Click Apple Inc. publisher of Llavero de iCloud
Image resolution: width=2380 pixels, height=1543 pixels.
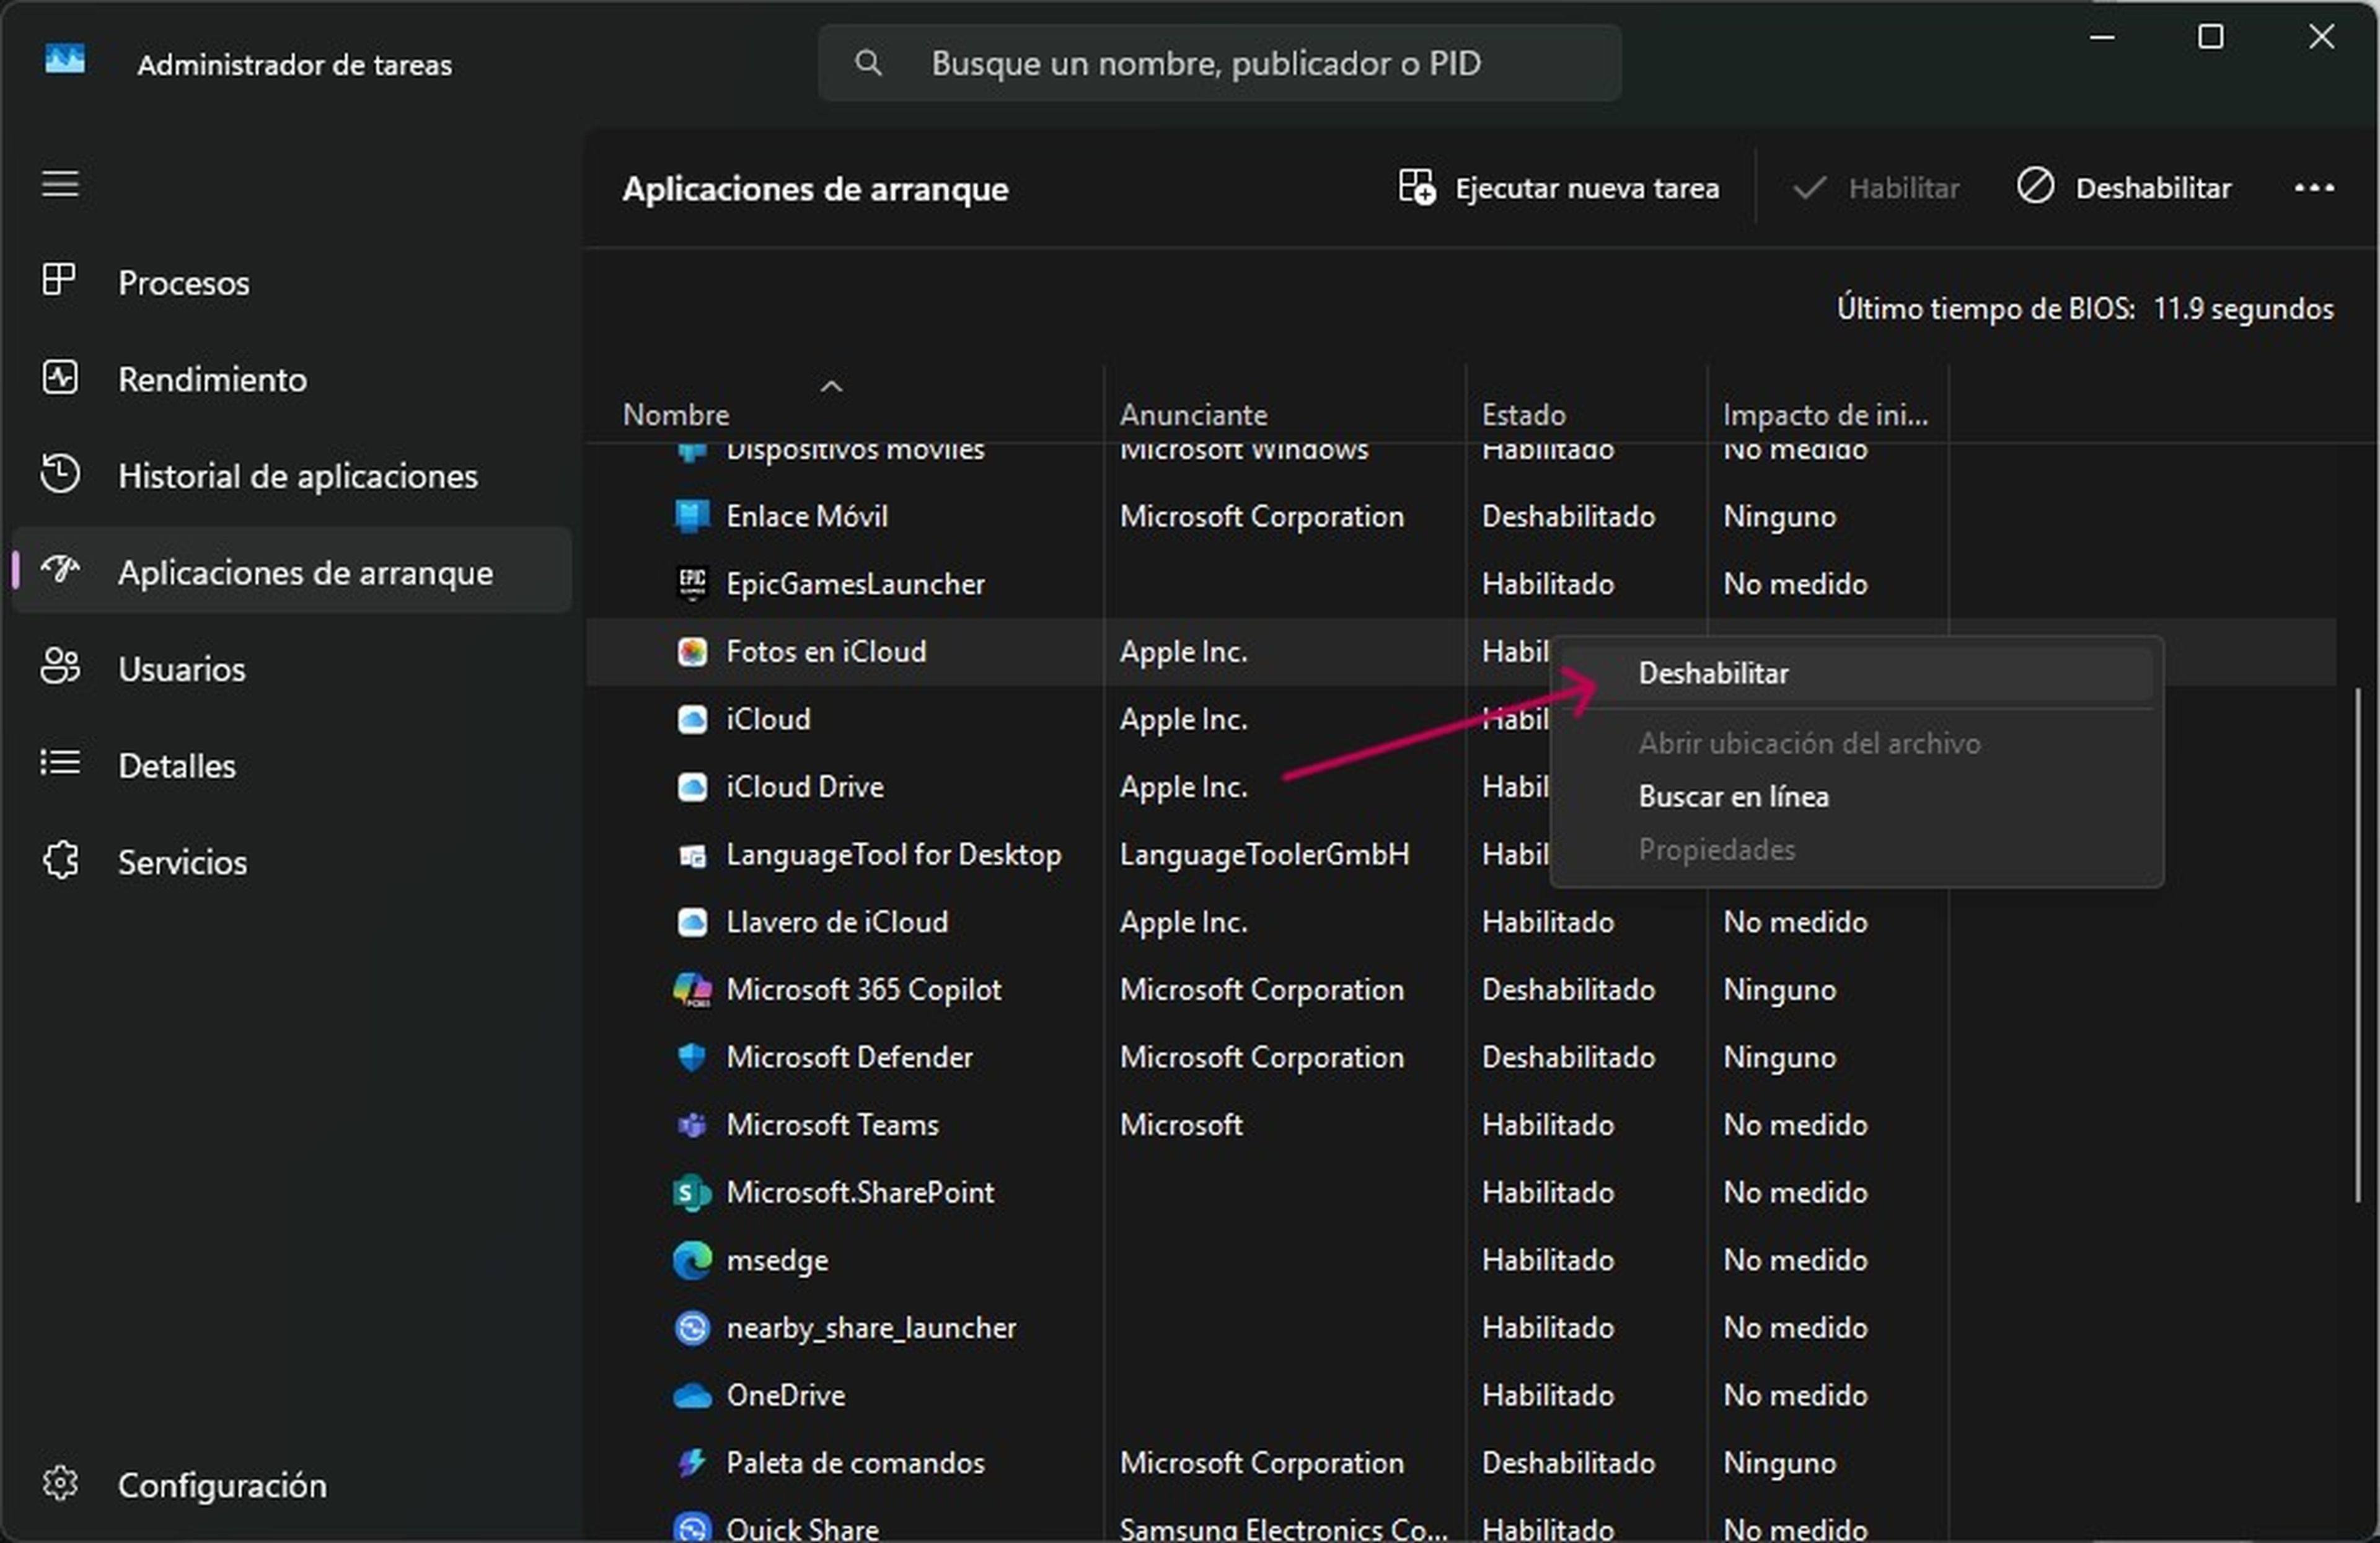(x=1183, y=922)
